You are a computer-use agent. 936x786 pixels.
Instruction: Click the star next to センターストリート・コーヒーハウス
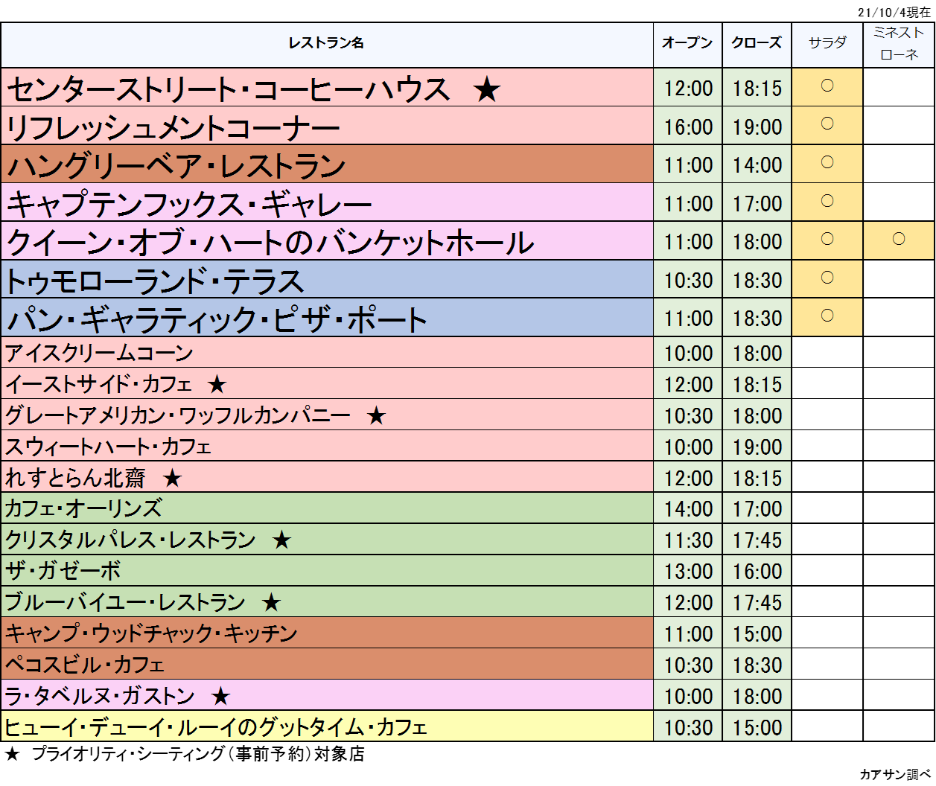pyautogui.click(x=487, y=90)
